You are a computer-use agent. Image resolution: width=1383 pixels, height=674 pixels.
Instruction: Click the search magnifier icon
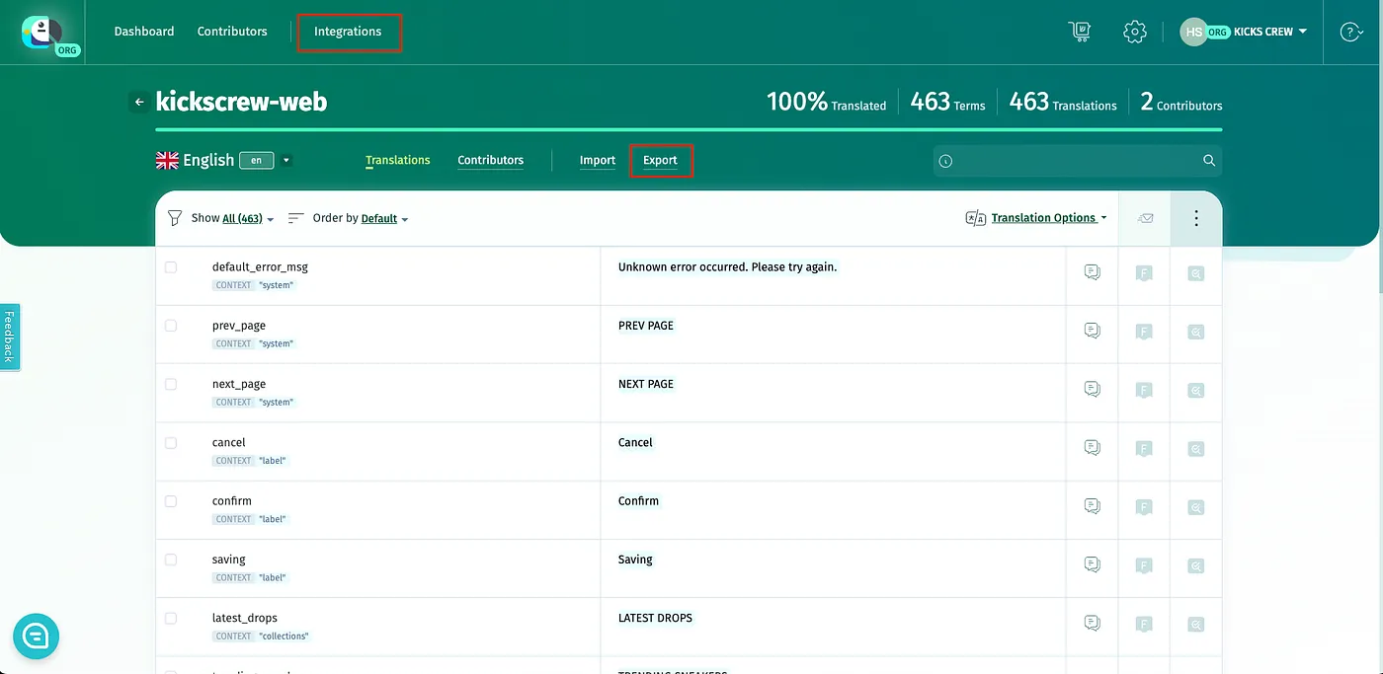coord(1209,161)
